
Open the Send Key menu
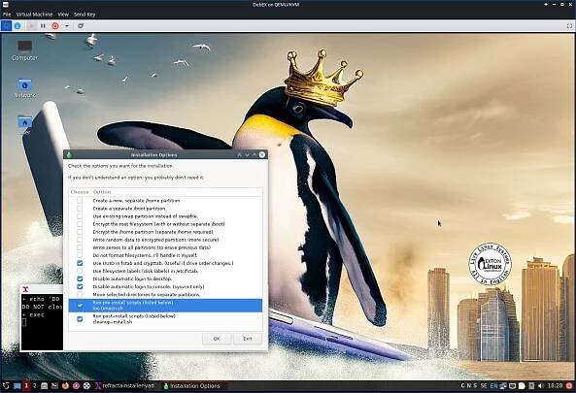85,15
